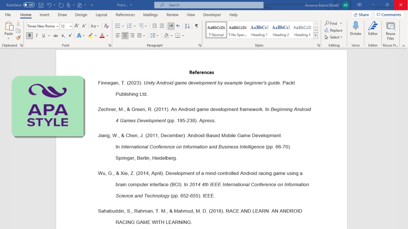Click the Touch/Mouse mode icon
Screen dimensions: 408x229
click(x=69, y=5)
